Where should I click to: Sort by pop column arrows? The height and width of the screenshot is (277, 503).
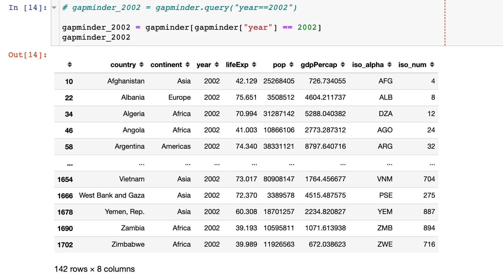291,65
